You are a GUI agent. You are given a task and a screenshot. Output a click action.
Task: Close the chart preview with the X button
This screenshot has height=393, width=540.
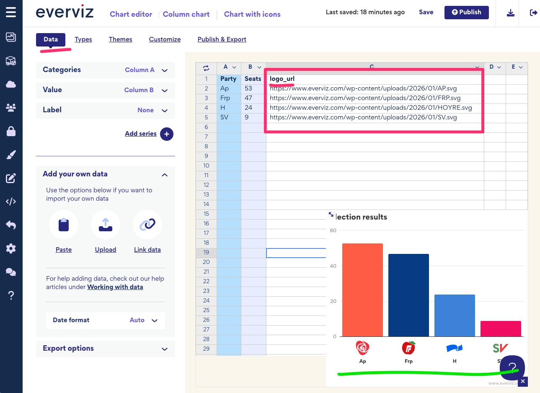coord(523,381)
